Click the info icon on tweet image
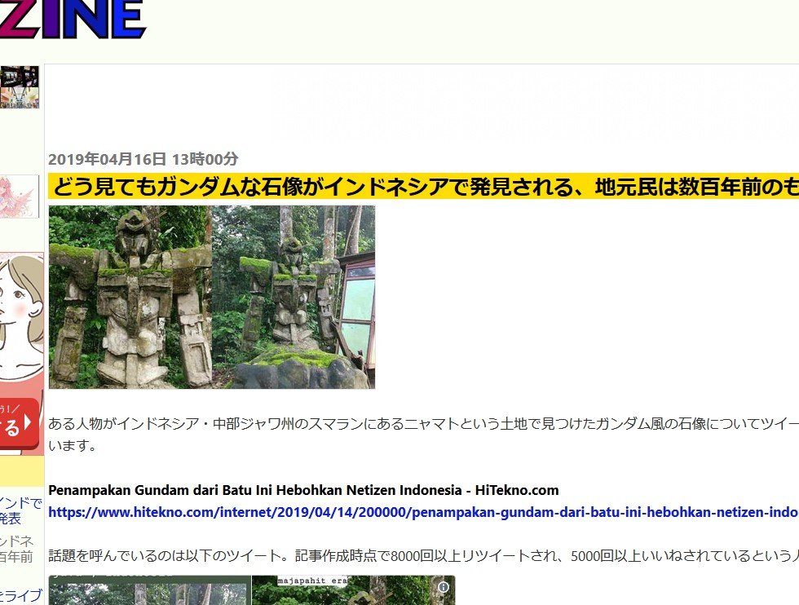 coord(444,587)
